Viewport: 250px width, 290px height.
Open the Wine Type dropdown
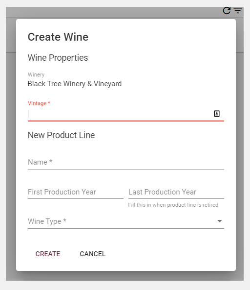coord(126,221)
